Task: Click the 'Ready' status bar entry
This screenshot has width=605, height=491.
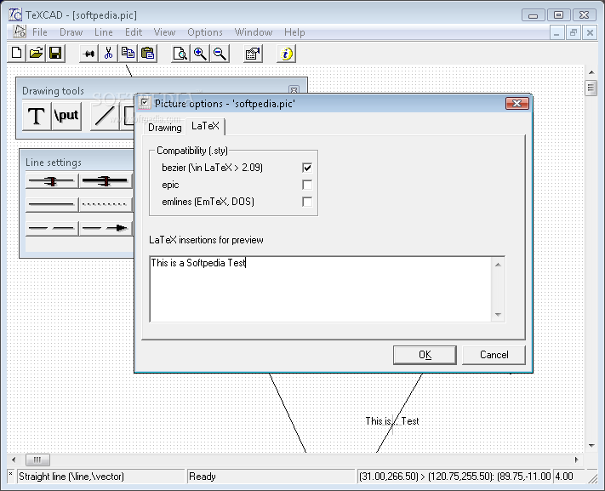Action: 203,477
